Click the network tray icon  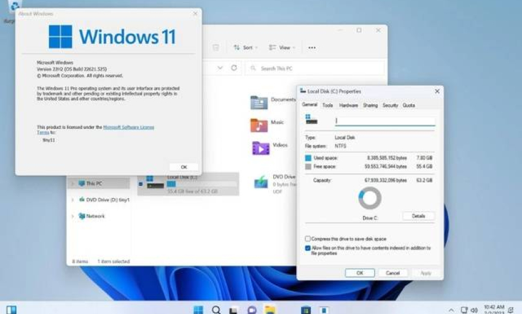coord(464,310)
